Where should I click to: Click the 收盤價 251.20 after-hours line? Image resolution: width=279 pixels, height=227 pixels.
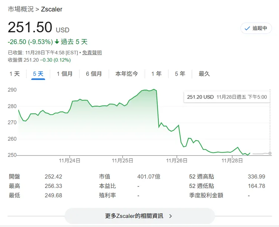coord(39,60)
